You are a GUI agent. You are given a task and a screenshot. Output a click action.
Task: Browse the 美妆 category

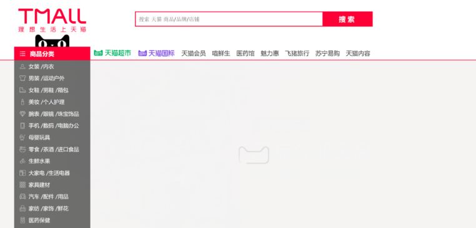coord(34,102)
